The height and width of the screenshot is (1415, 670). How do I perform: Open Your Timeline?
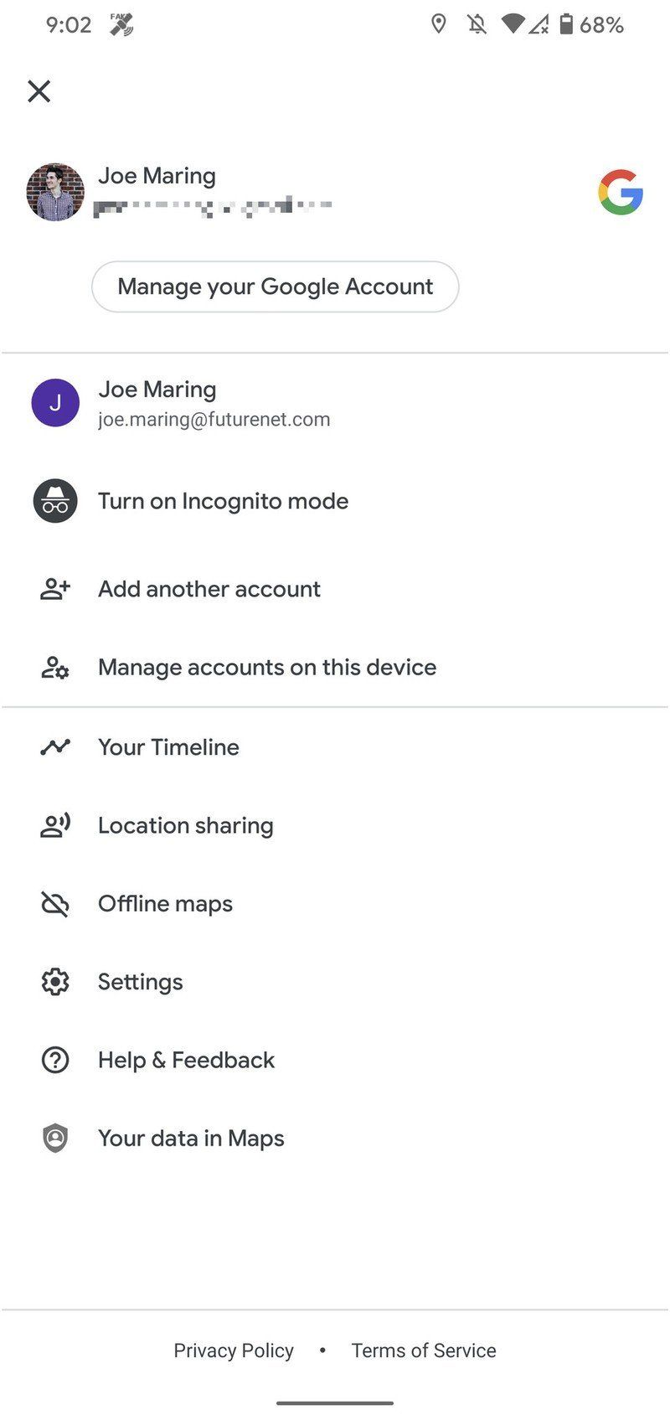168,746
